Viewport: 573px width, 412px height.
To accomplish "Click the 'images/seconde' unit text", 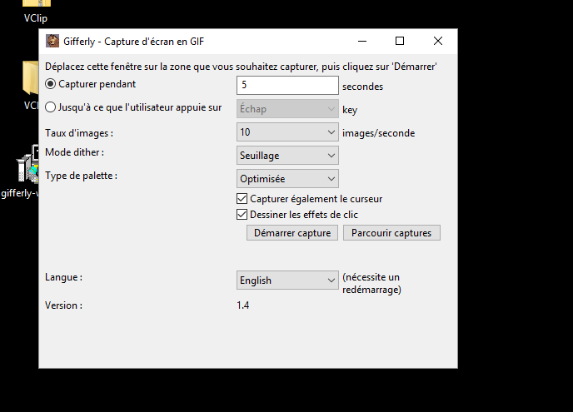I will (x=379, y=133).
